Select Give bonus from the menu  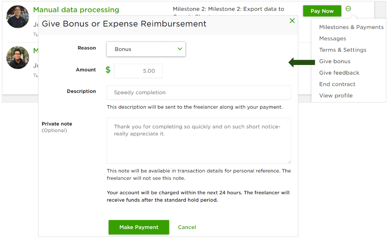click(x=334, y=61)
